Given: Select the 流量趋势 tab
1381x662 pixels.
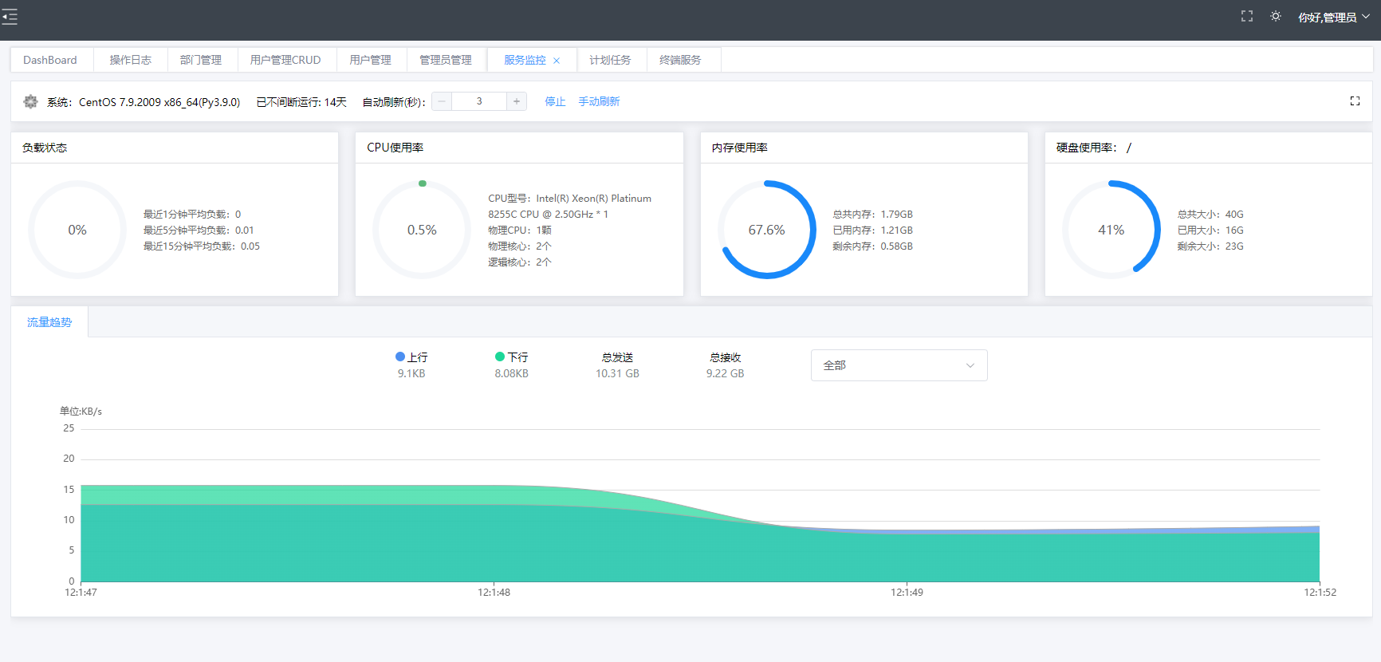Looking at the screenshot, I should click(49, 322).
